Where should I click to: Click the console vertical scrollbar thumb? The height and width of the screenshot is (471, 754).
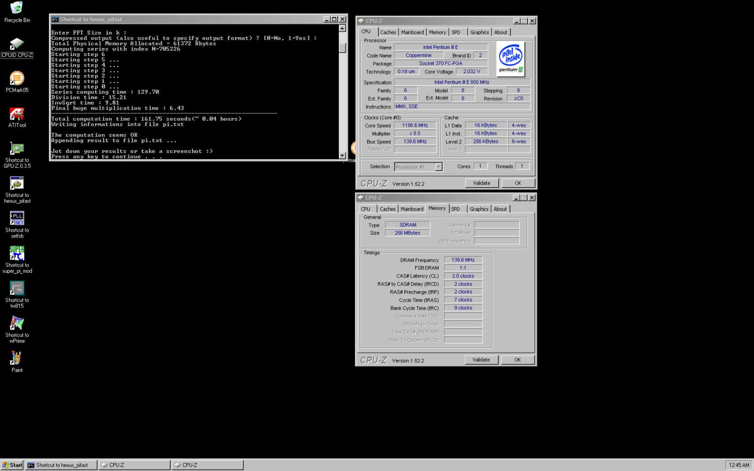[343, 48]
